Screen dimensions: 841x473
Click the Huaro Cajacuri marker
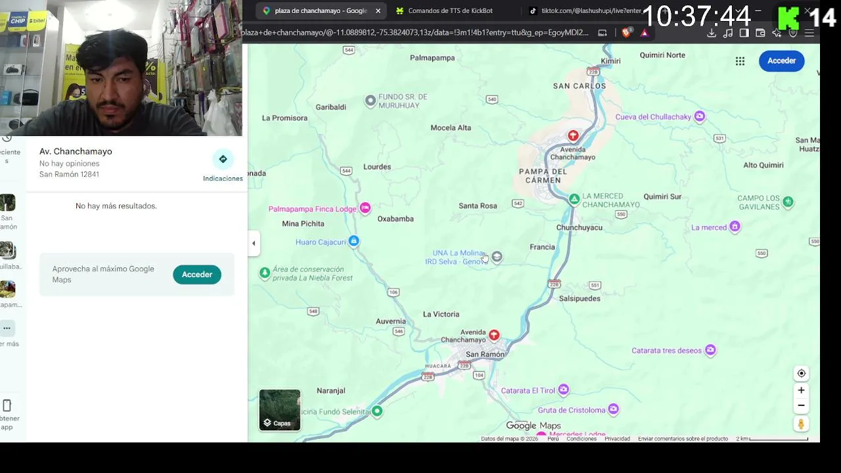pyautogui.click(x=353, y=241)
